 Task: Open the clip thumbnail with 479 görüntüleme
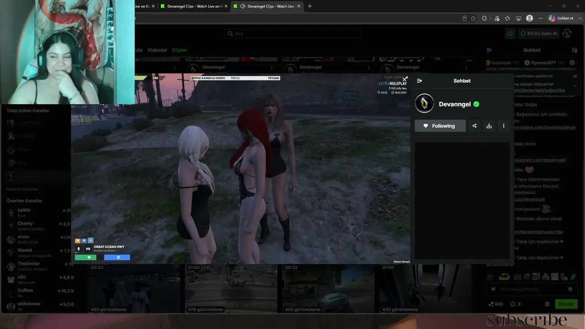click(x=231, y=288)
